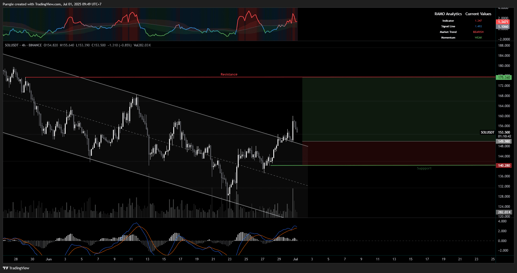Viewport: 517px width, 273px height.
Task: Click the 180.000 price axis tick
Action: [x=504, y=66]
